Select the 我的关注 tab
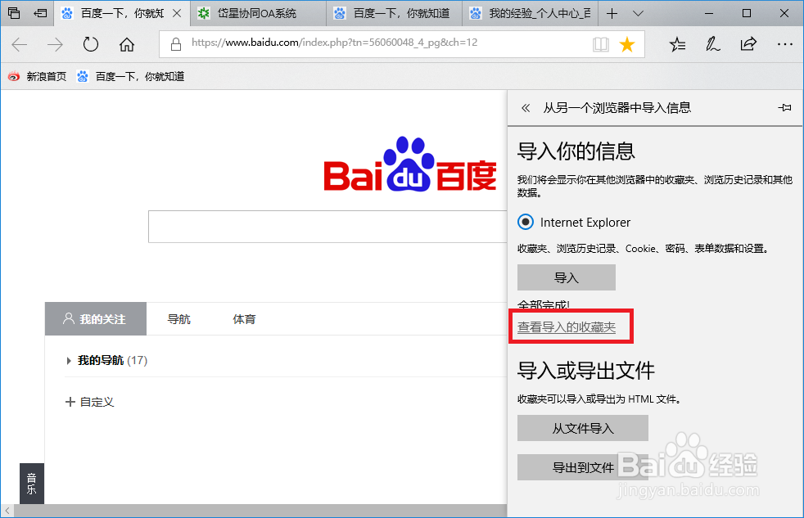Screen dimensions: 804x518 [x=95, y=318]
